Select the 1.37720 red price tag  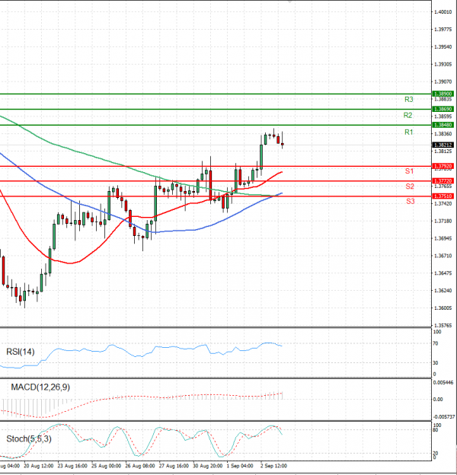click(x=443, y=181)
